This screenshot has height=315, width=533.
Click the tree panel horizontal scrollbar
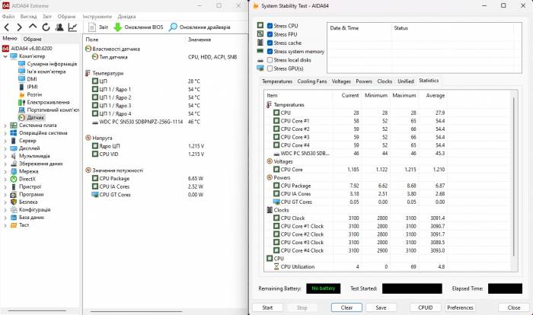click(37, 310)
